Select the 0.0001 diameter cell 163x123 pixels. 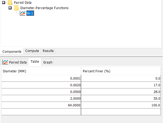(41, 78)
